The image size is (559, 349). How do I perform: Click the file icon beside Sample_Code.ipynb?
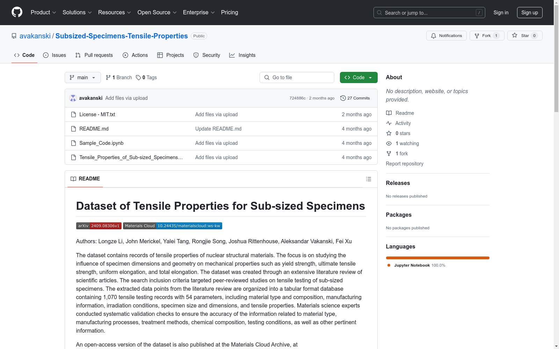coord(73,143)
